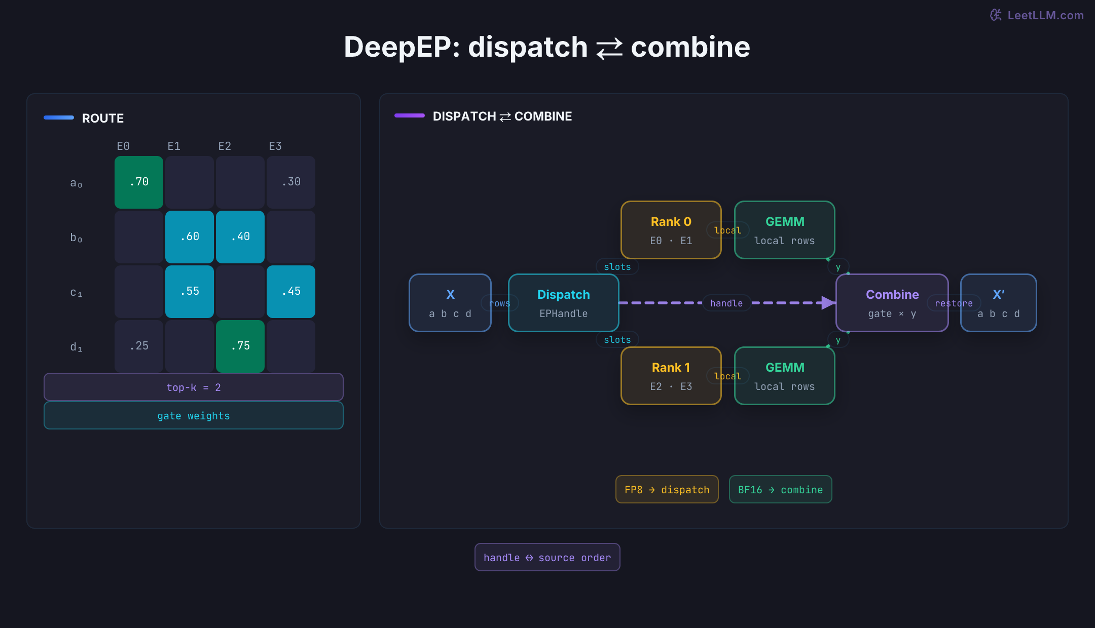Click the a₀ row label
This screenshot has width=1095, height=628.
[76, 183]
